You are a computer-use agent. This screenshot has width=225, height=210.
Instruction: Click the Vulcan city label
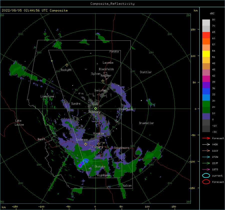pyautogui.click(x=127, y=186)
